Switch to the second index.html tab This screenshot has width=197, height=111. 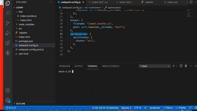(x=125, y=2)
